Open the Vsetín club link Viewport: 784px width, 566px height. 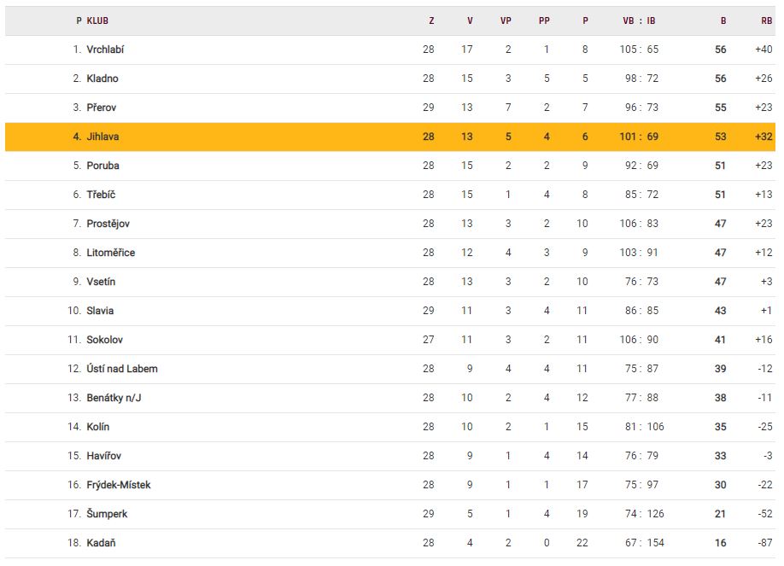click(101, 282)
